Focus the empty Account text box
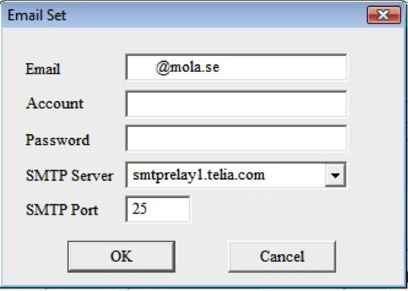Image resolution: width=408 pixels, height=291 pixels. pos(236,103)
